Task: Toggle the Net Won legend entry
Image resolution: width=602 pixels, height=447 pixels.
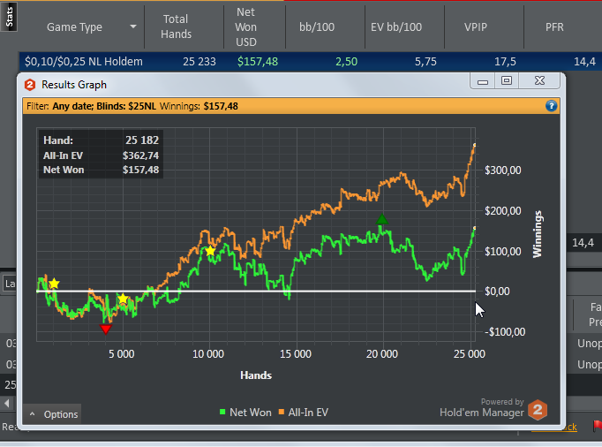Action: click(x=245, y=413)
